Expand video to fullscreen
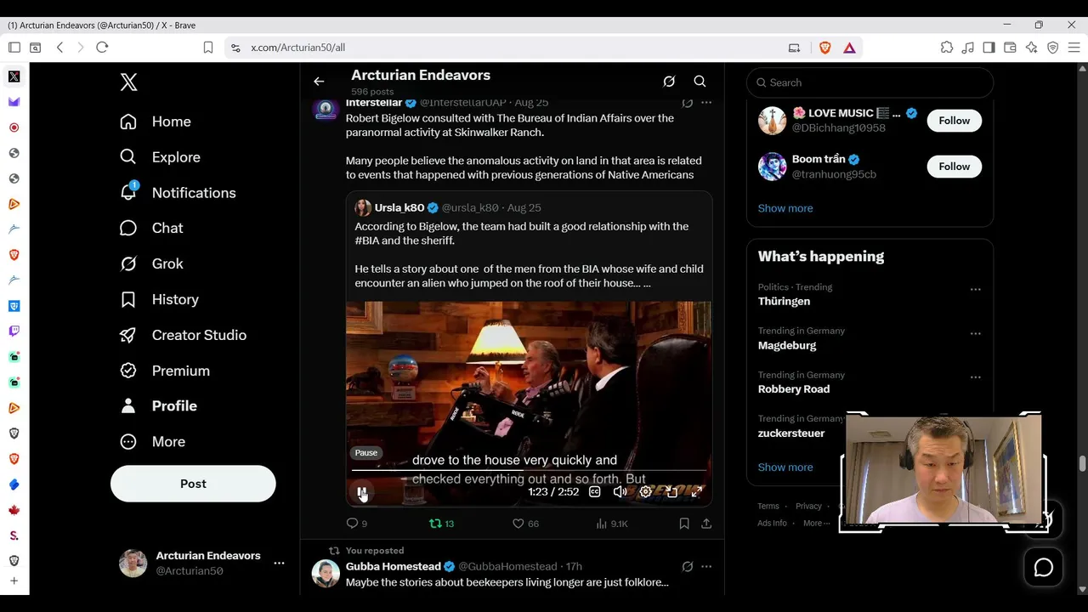This screenshot has width=1088, height=612. (697, 491)
